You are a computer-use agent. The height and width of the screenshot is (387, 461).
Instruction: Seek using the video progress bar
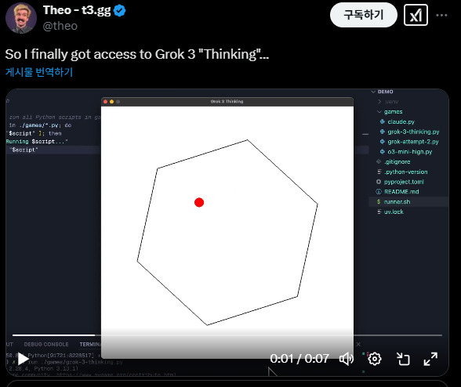coord(227,335)
